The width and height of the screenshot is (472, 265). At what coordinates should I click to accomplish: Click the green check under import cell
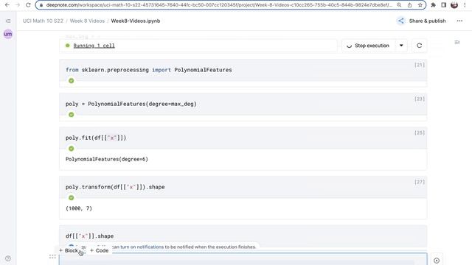click(x=72, y=80)
